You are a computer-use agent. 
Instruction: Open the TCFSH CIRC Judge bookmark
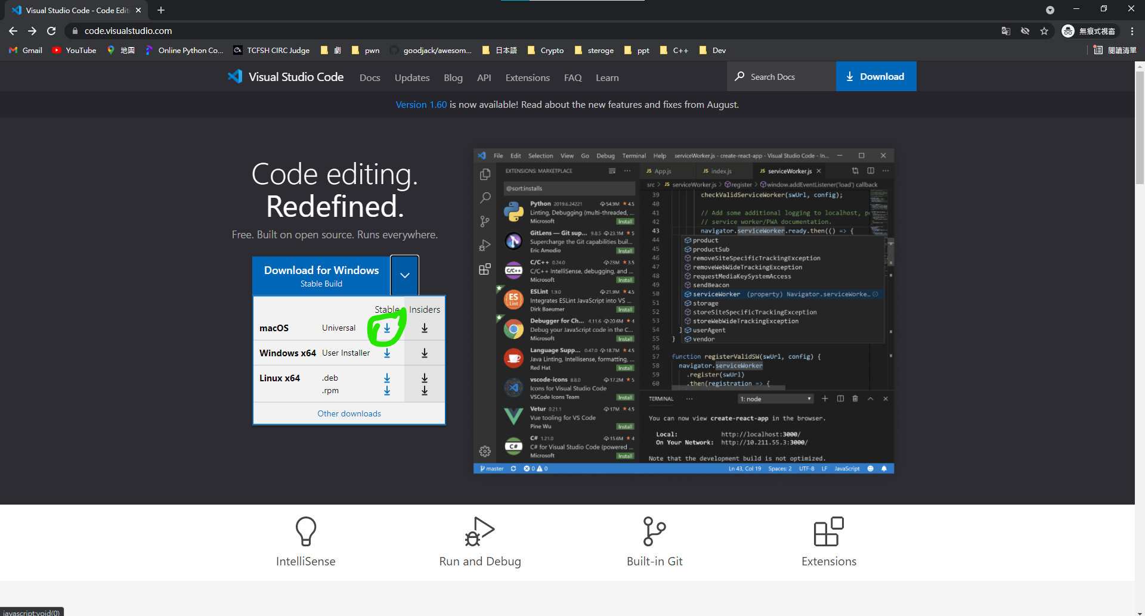click(x=271, y=51)
